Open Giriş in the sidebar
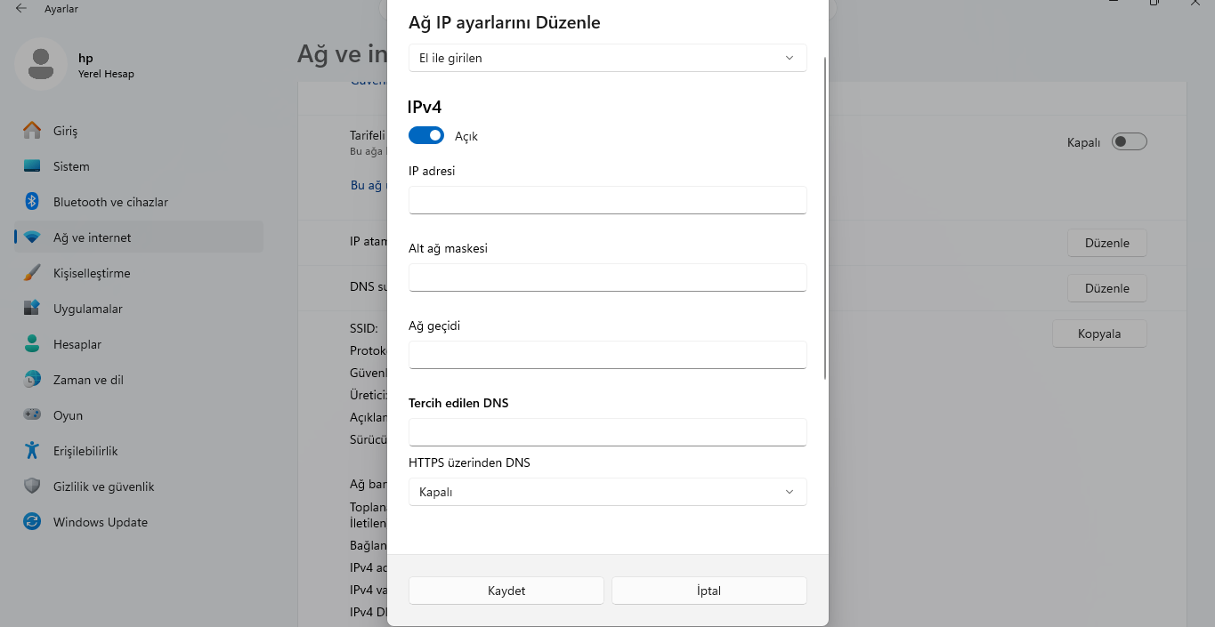 click(x=139, y=131)
